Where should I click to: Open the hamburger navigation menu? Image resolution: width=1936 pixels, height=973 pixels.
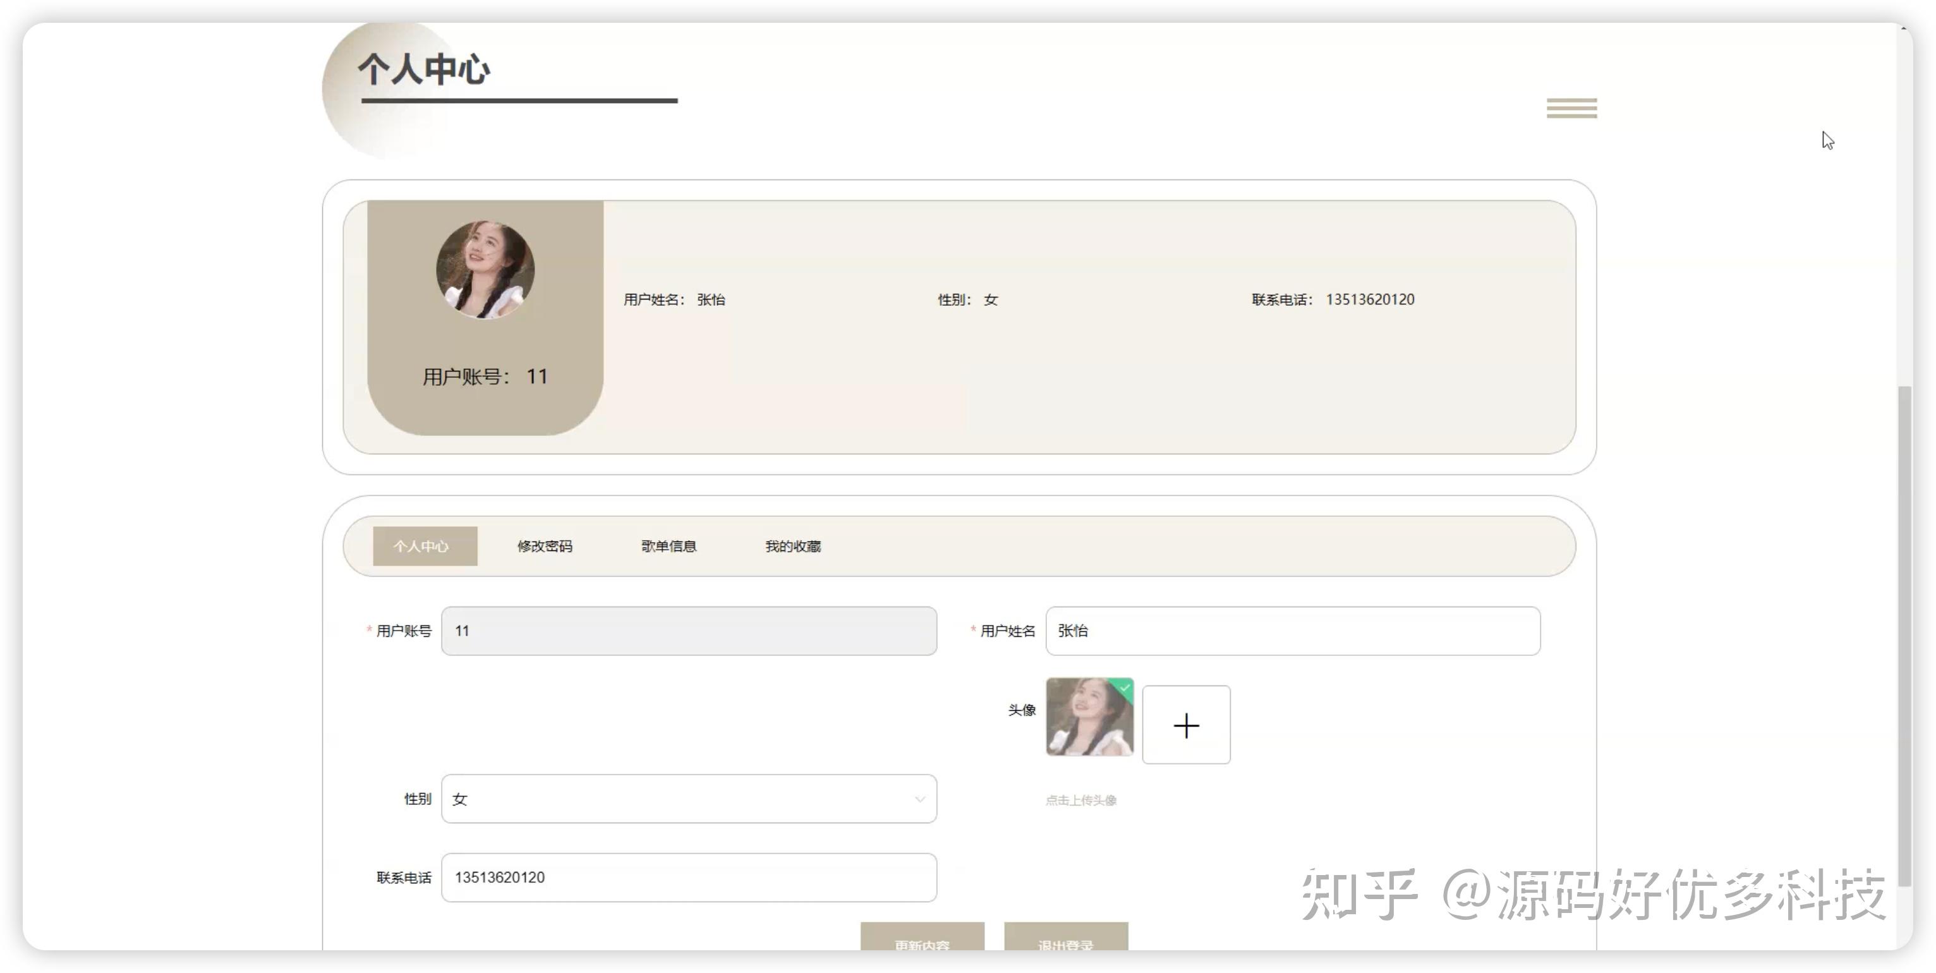tap(1571, 108)
